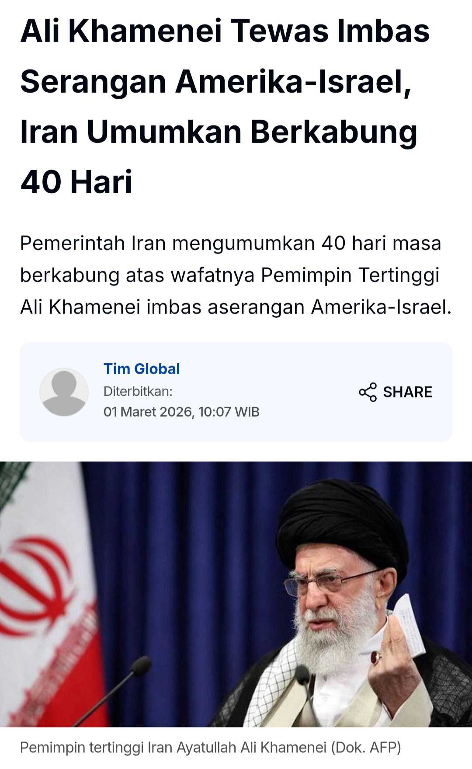Click the share icon beside SHARE
This screenshot has height=769, width=472.
click(368, 392)
